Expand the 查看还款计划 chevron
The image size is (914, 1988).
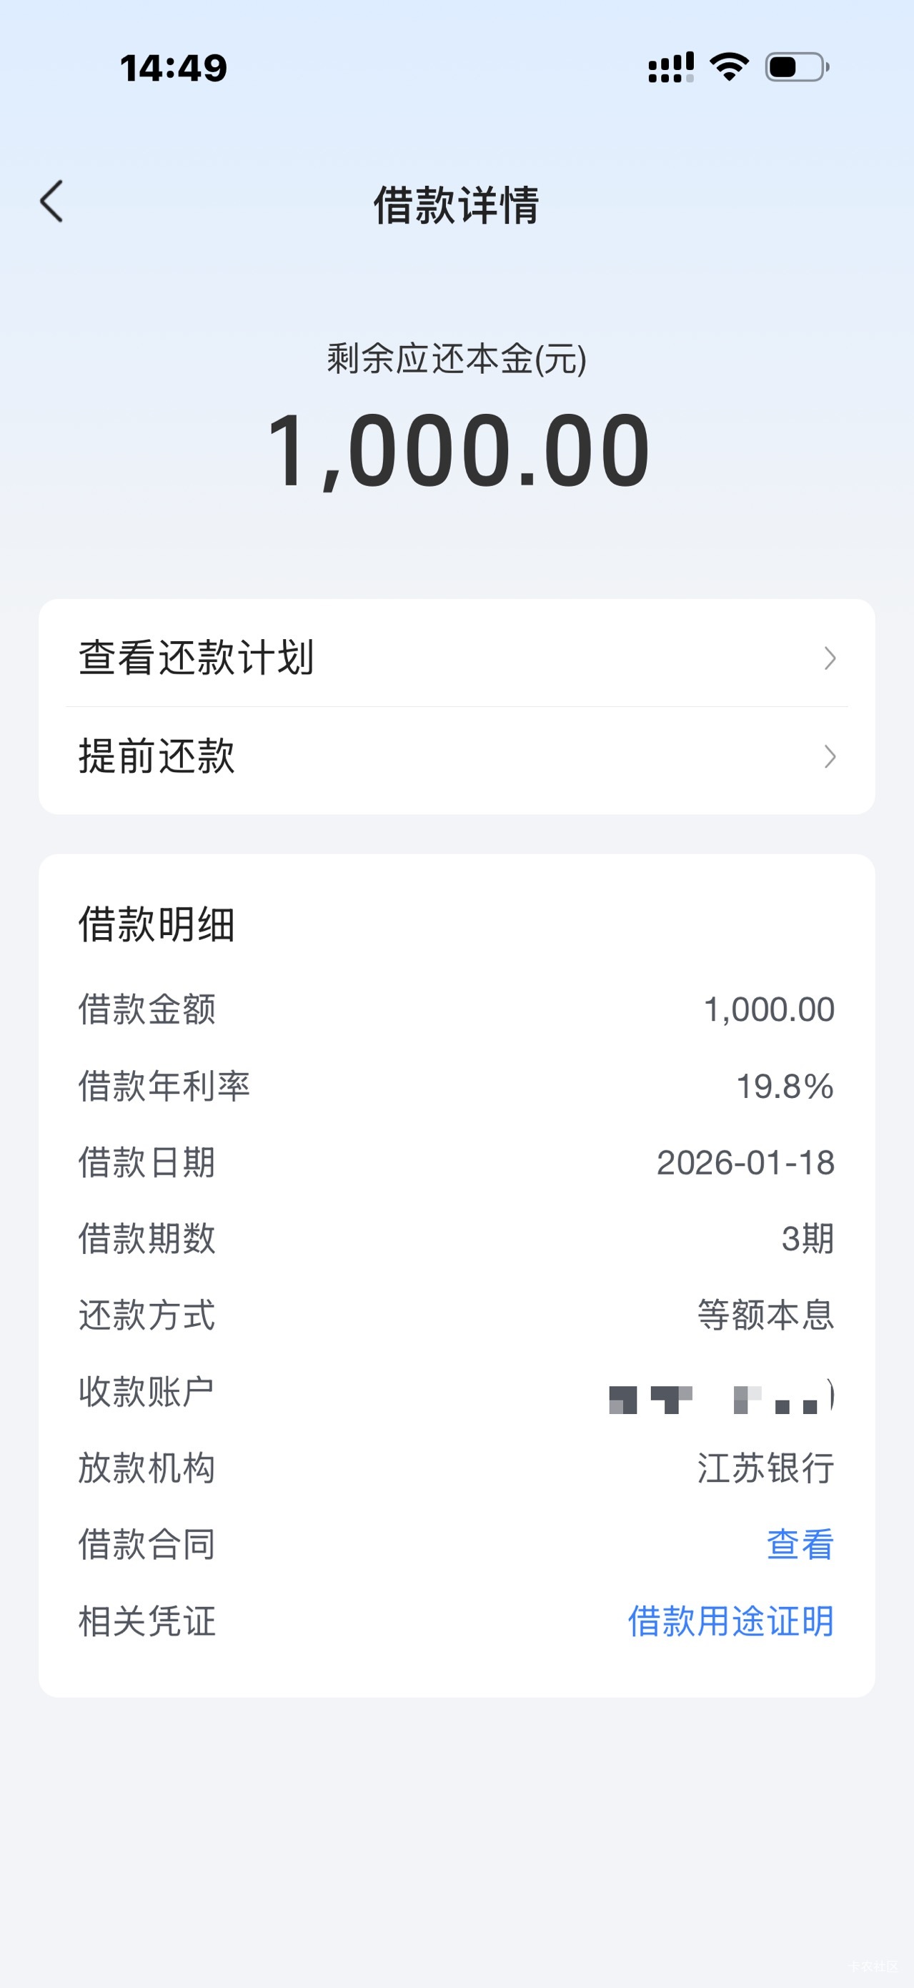coord(830,658)
